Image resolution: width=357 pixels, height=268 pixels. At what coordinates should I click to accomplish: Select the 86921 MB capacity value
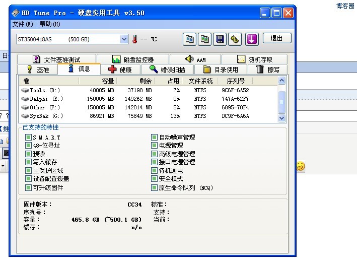[102, 116]
